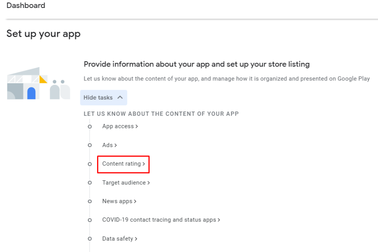Click the arrow after Target audience

[x=149, y=183]
